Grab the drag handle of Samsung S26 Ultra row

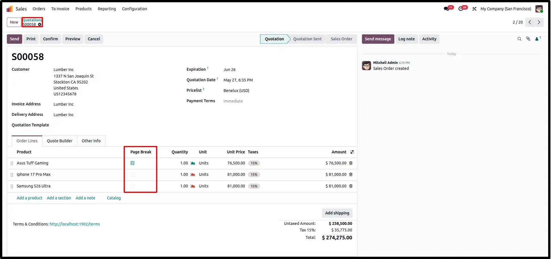tap(12, 186)
